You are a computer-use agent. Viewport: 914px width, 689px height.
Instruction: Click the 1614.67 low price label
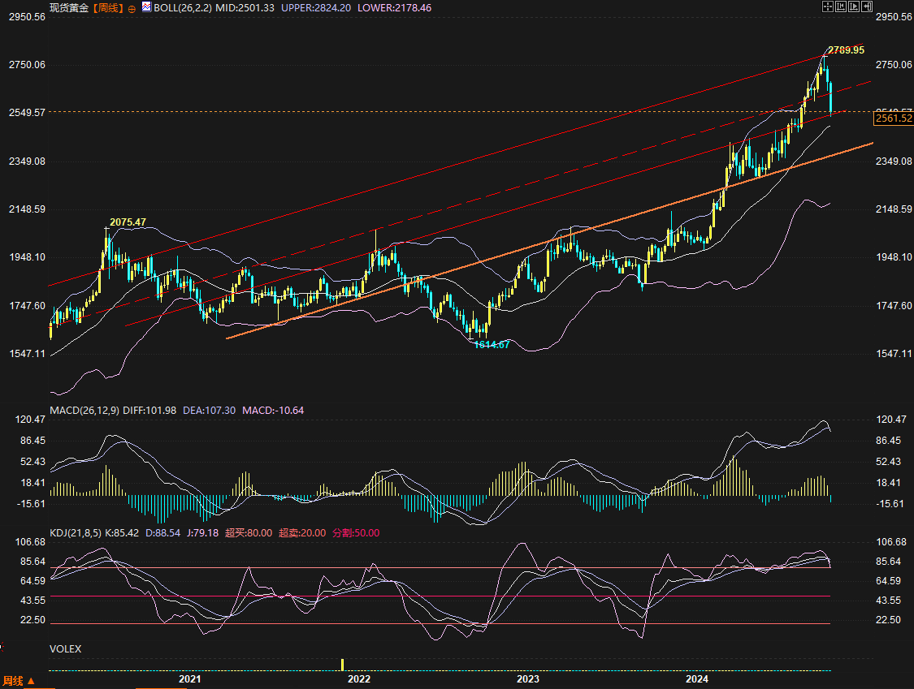(492, 345)
